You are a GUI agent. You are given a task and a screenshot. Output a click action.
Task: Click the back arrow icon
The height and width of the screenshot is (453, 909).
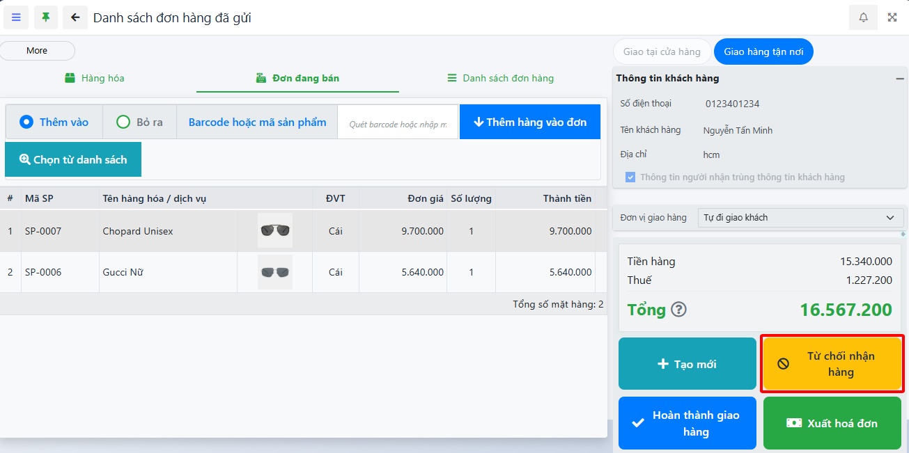(x=75, y=17)
